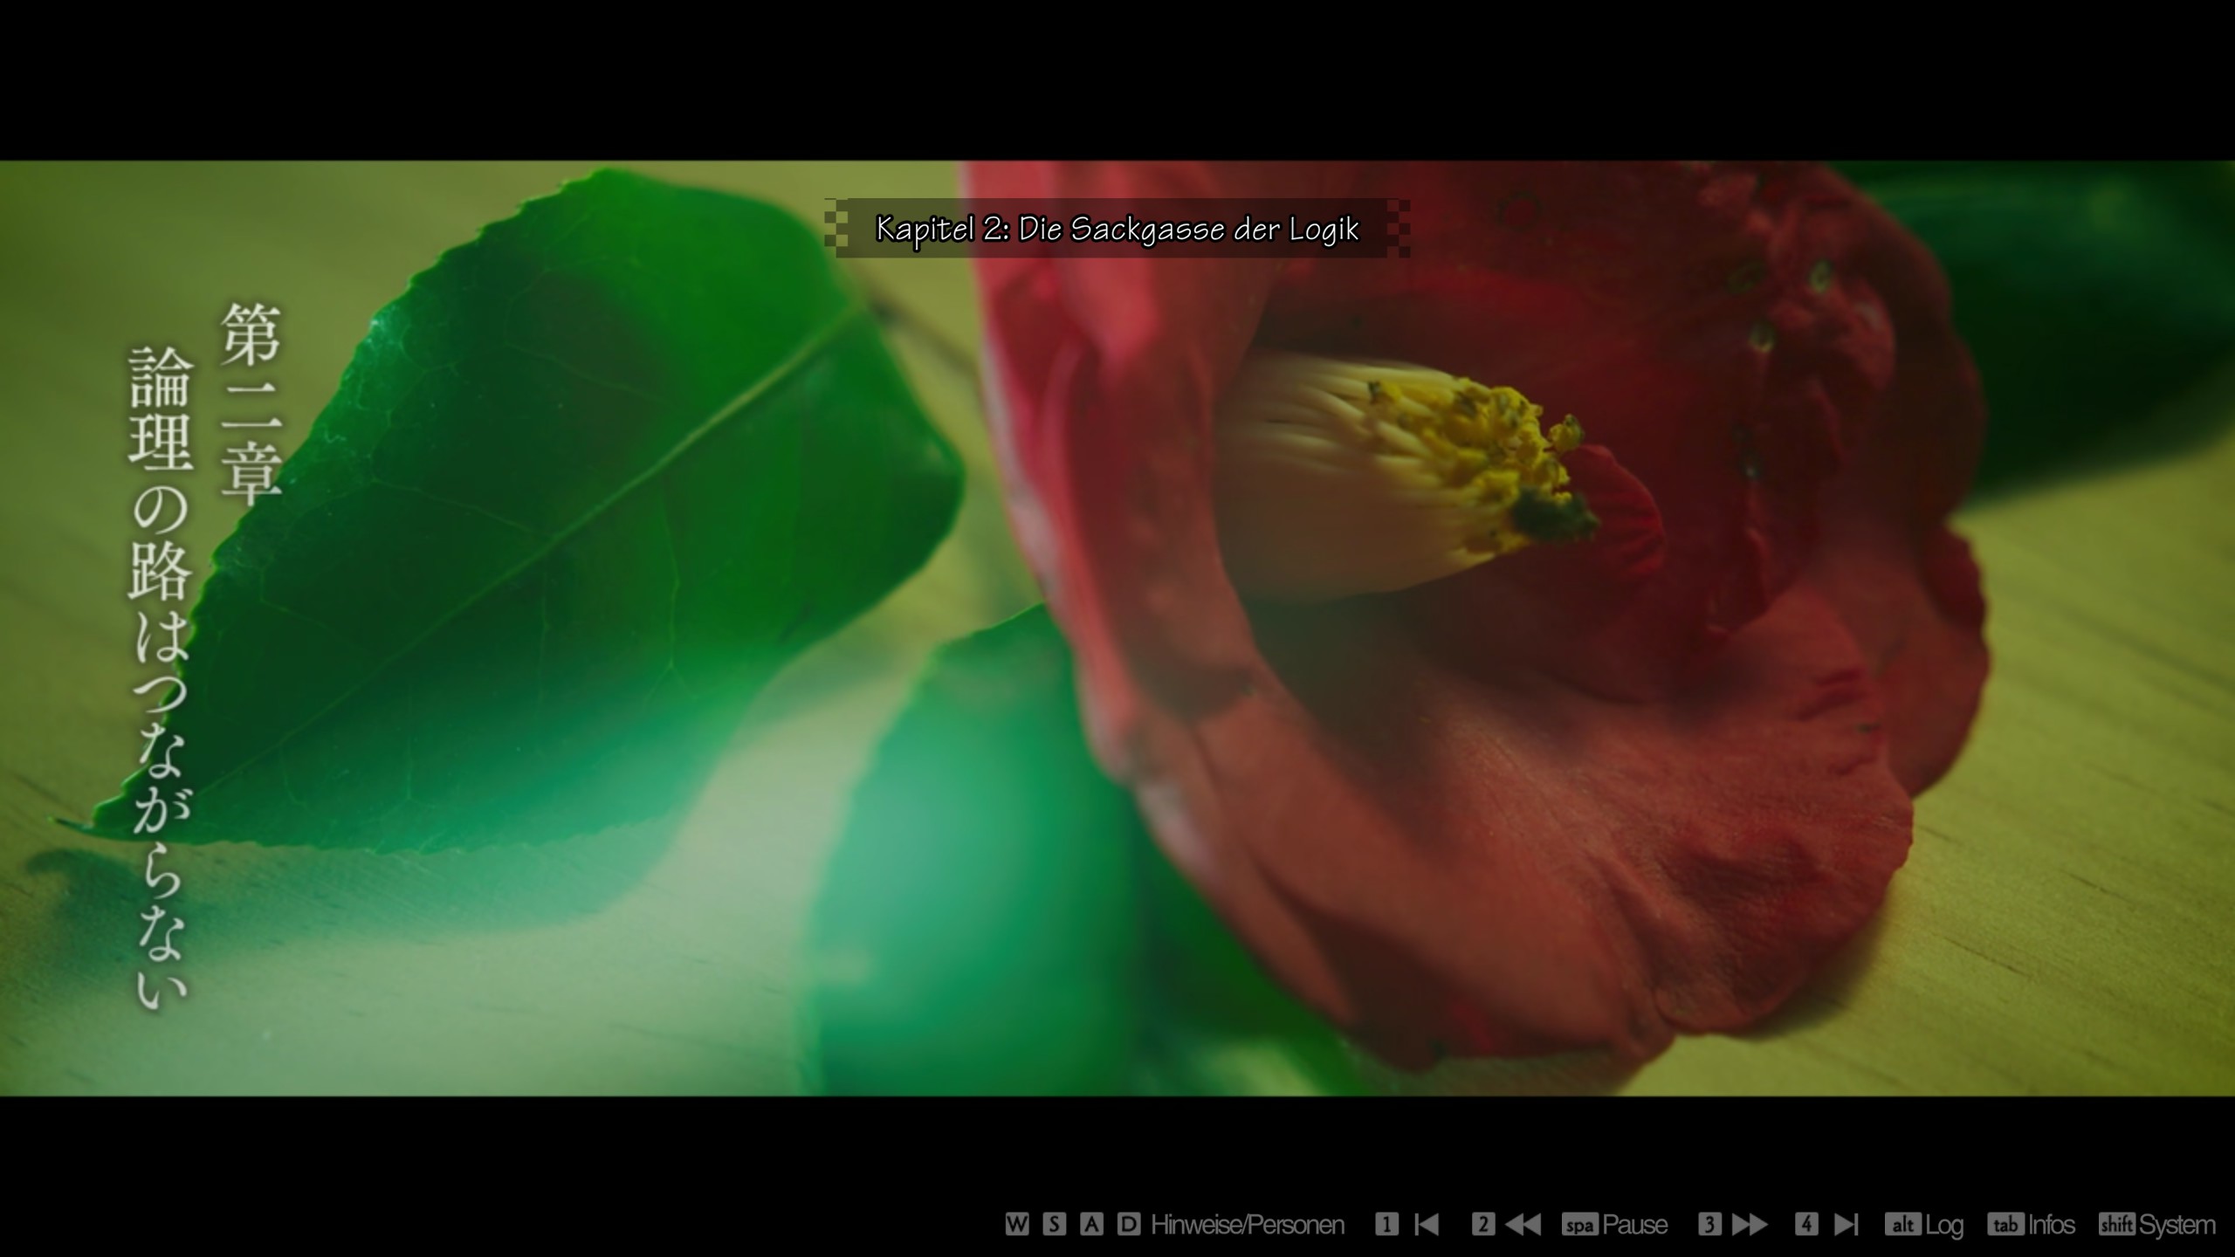Image resolution: width=2235 pixels, height=1257 pixels.
Task: Click the spa key hint icon
Action: pyautogui.click(x=1579, y=1225)
